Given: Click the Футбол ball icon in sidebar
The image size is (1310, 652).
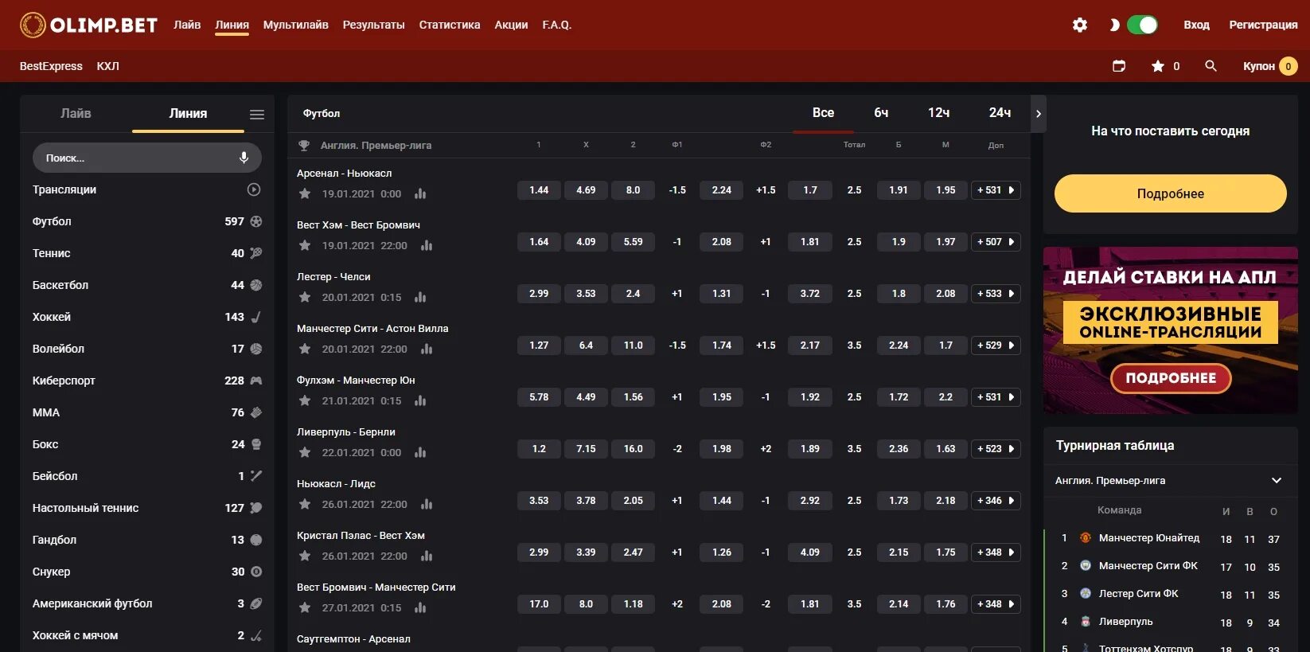Looking at the screenshot, I should coord(256,221).
